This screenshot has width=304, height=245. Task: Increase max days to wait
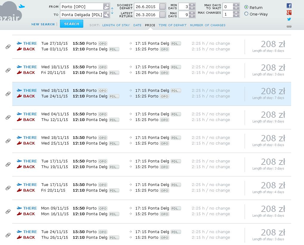(236, 5)
